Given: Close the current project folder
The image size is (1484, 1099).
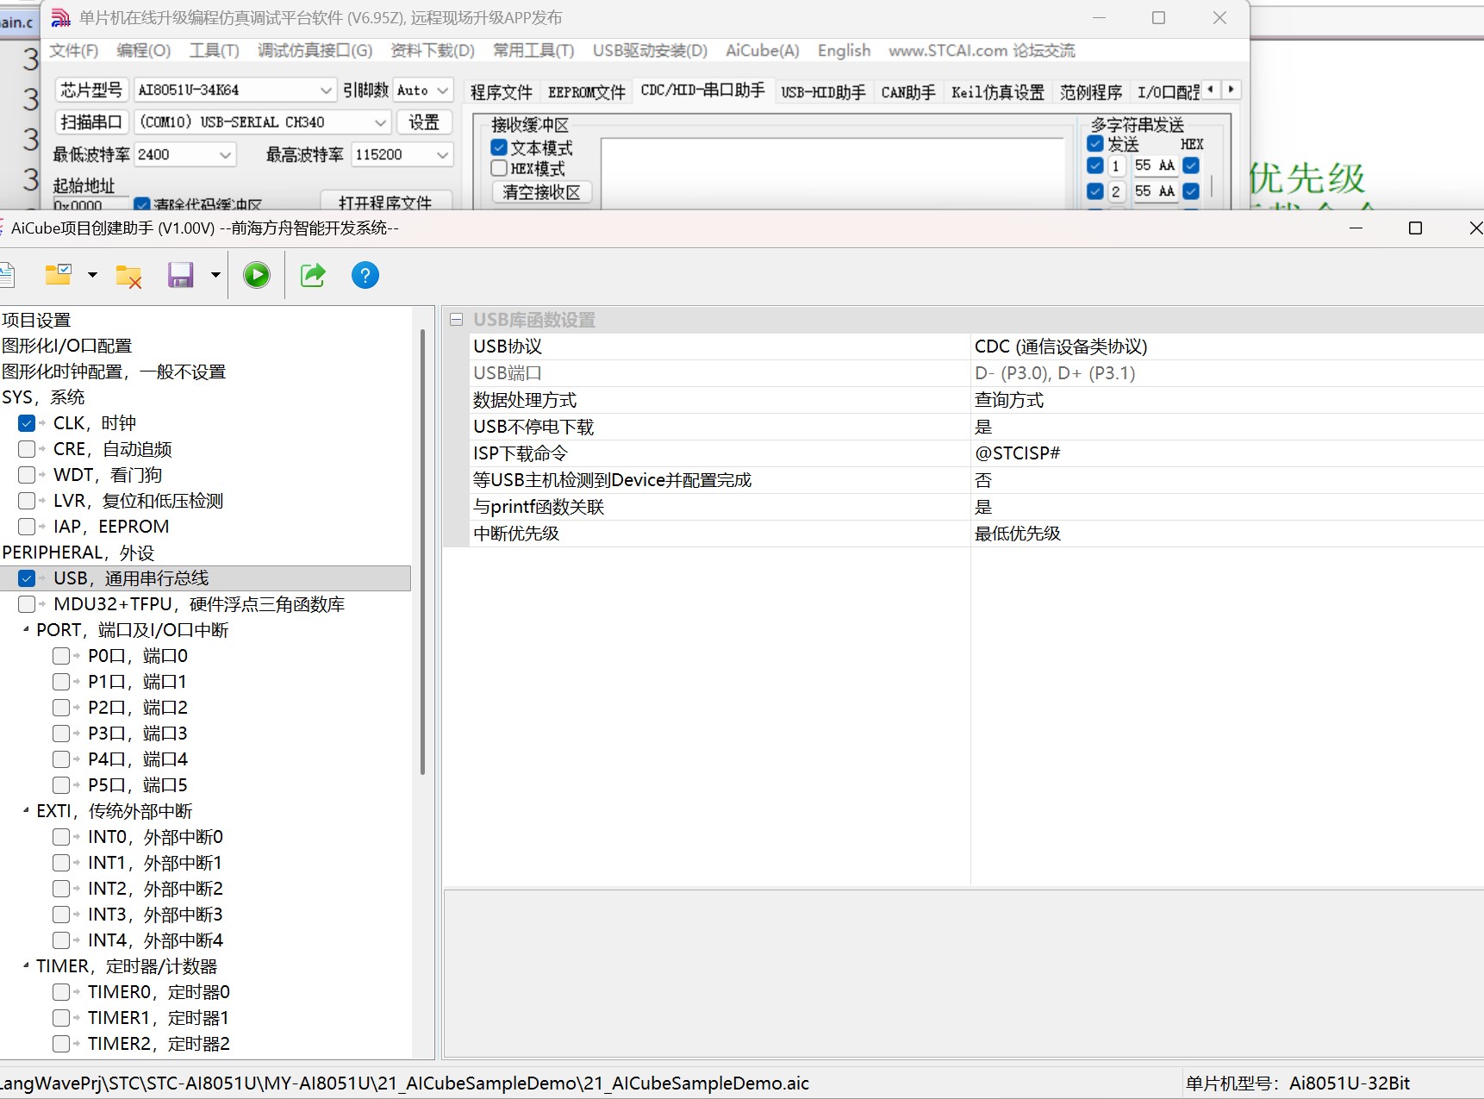Looking at the screenshot, I should coord(128,275).
